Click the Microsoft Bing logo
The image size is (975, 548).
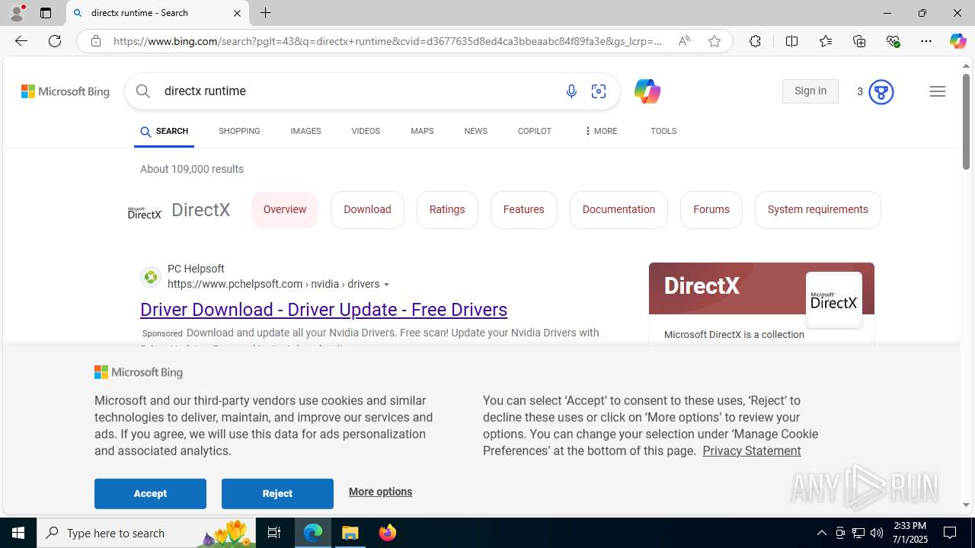pos(66,91)
